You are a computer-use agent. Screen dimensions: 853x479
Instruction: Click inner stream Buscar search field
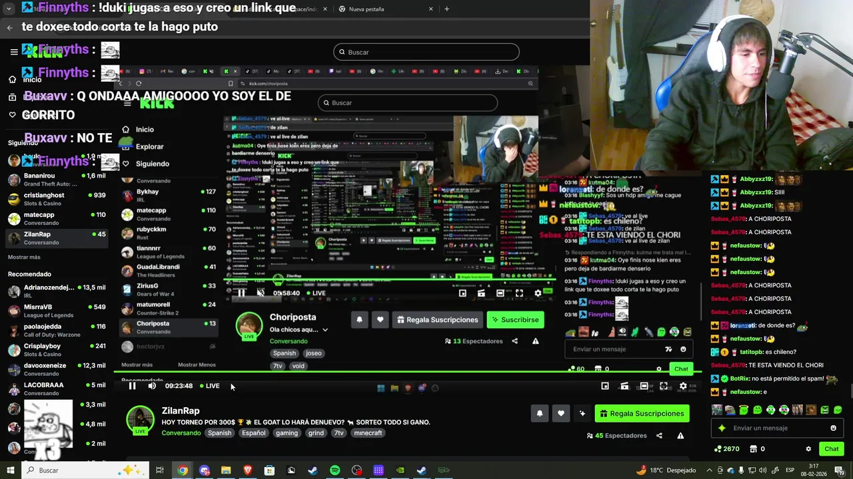tap(408, 102)
